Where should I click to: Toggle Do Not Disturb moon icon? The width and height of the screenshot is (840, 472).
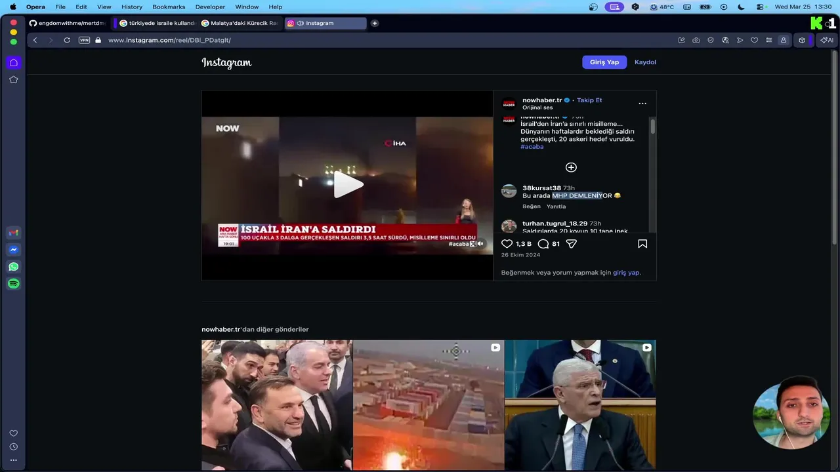[x=741, y=7]
